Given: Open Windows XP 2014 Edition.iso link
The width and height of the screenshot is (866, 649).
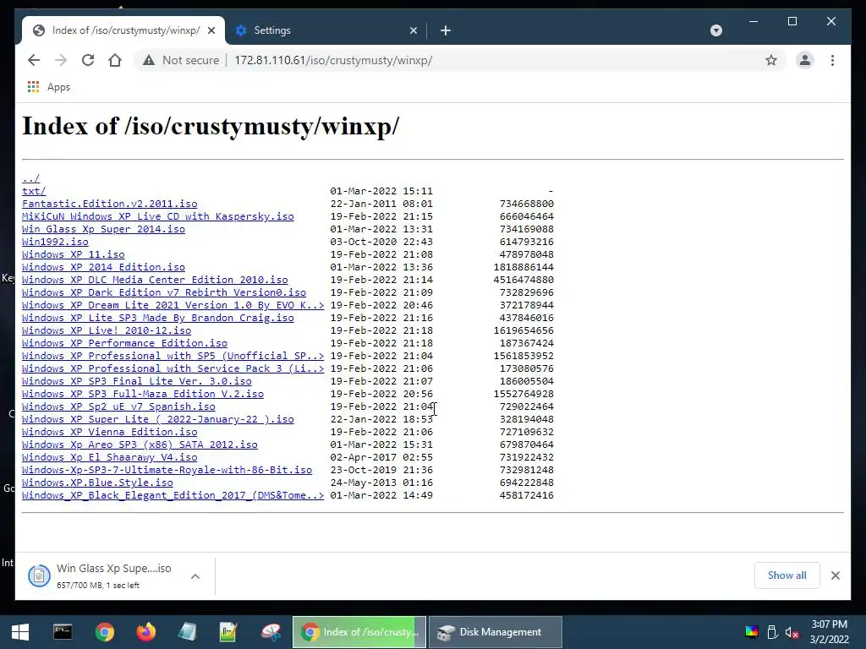Looking at the screenshot, I should 103,267.
